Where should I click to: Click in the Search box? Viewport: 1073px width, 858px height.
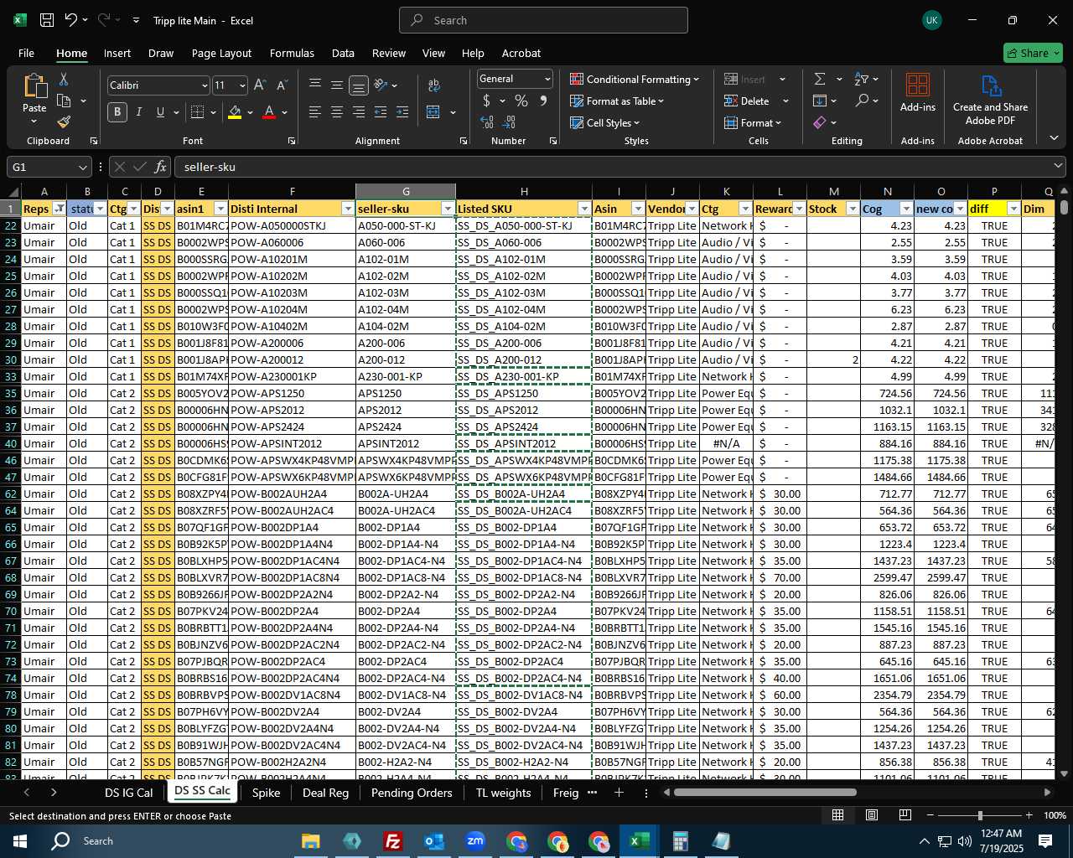(543, 20)
